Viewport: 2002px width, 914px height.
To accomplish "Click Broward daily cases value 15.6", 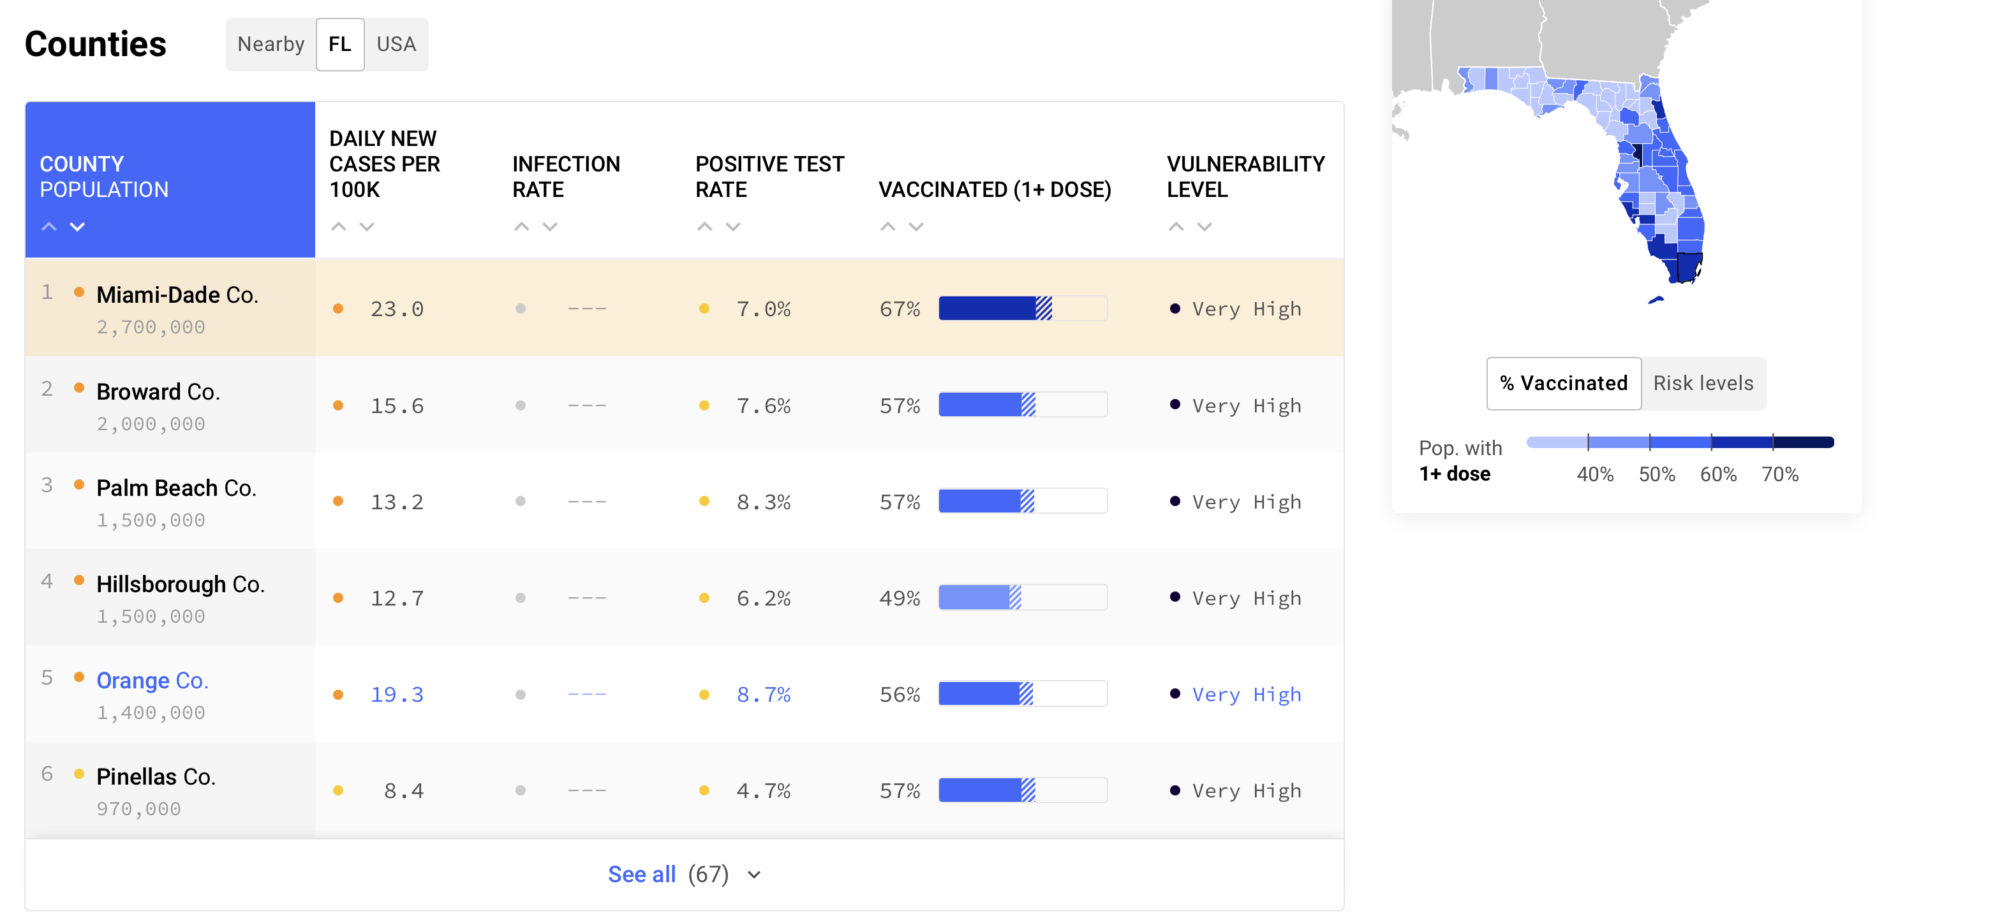I will click(x=397, y=406).
